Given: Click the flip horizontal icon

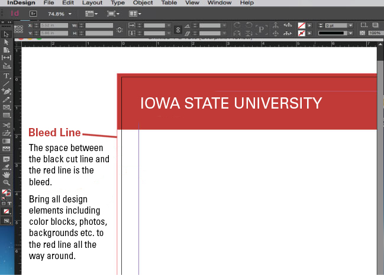Looking at the screenshot, I should point(237,33).
